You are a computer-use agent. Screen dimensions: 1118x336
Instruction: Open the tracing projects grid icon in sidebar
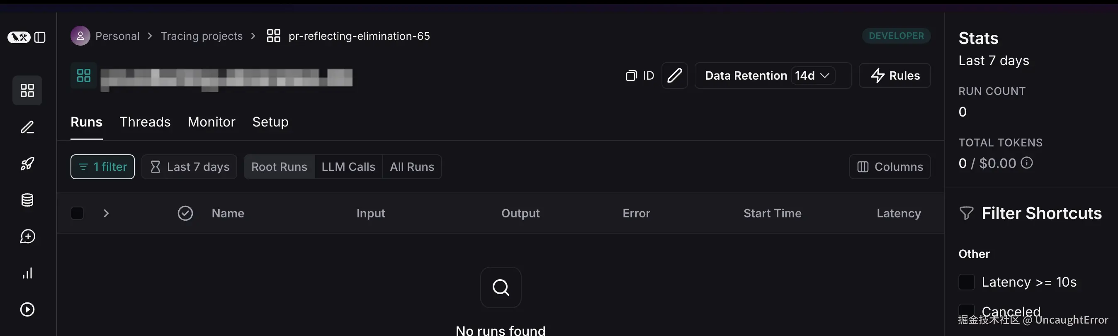pos(27,90)
